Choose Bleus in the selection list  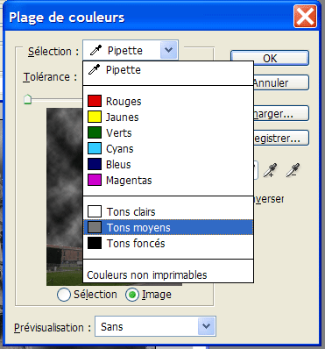click(x=168, y=164)
